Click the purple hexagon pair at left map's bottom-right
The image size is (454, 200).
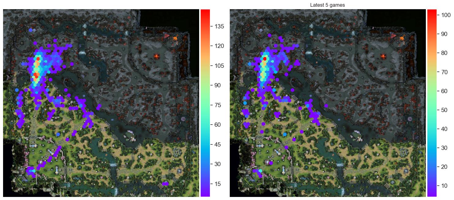[165, 184]
